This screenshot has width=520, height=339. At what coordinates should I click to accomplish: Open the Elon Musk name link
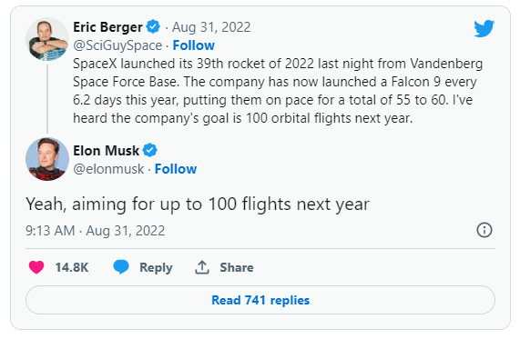point(107,151)
